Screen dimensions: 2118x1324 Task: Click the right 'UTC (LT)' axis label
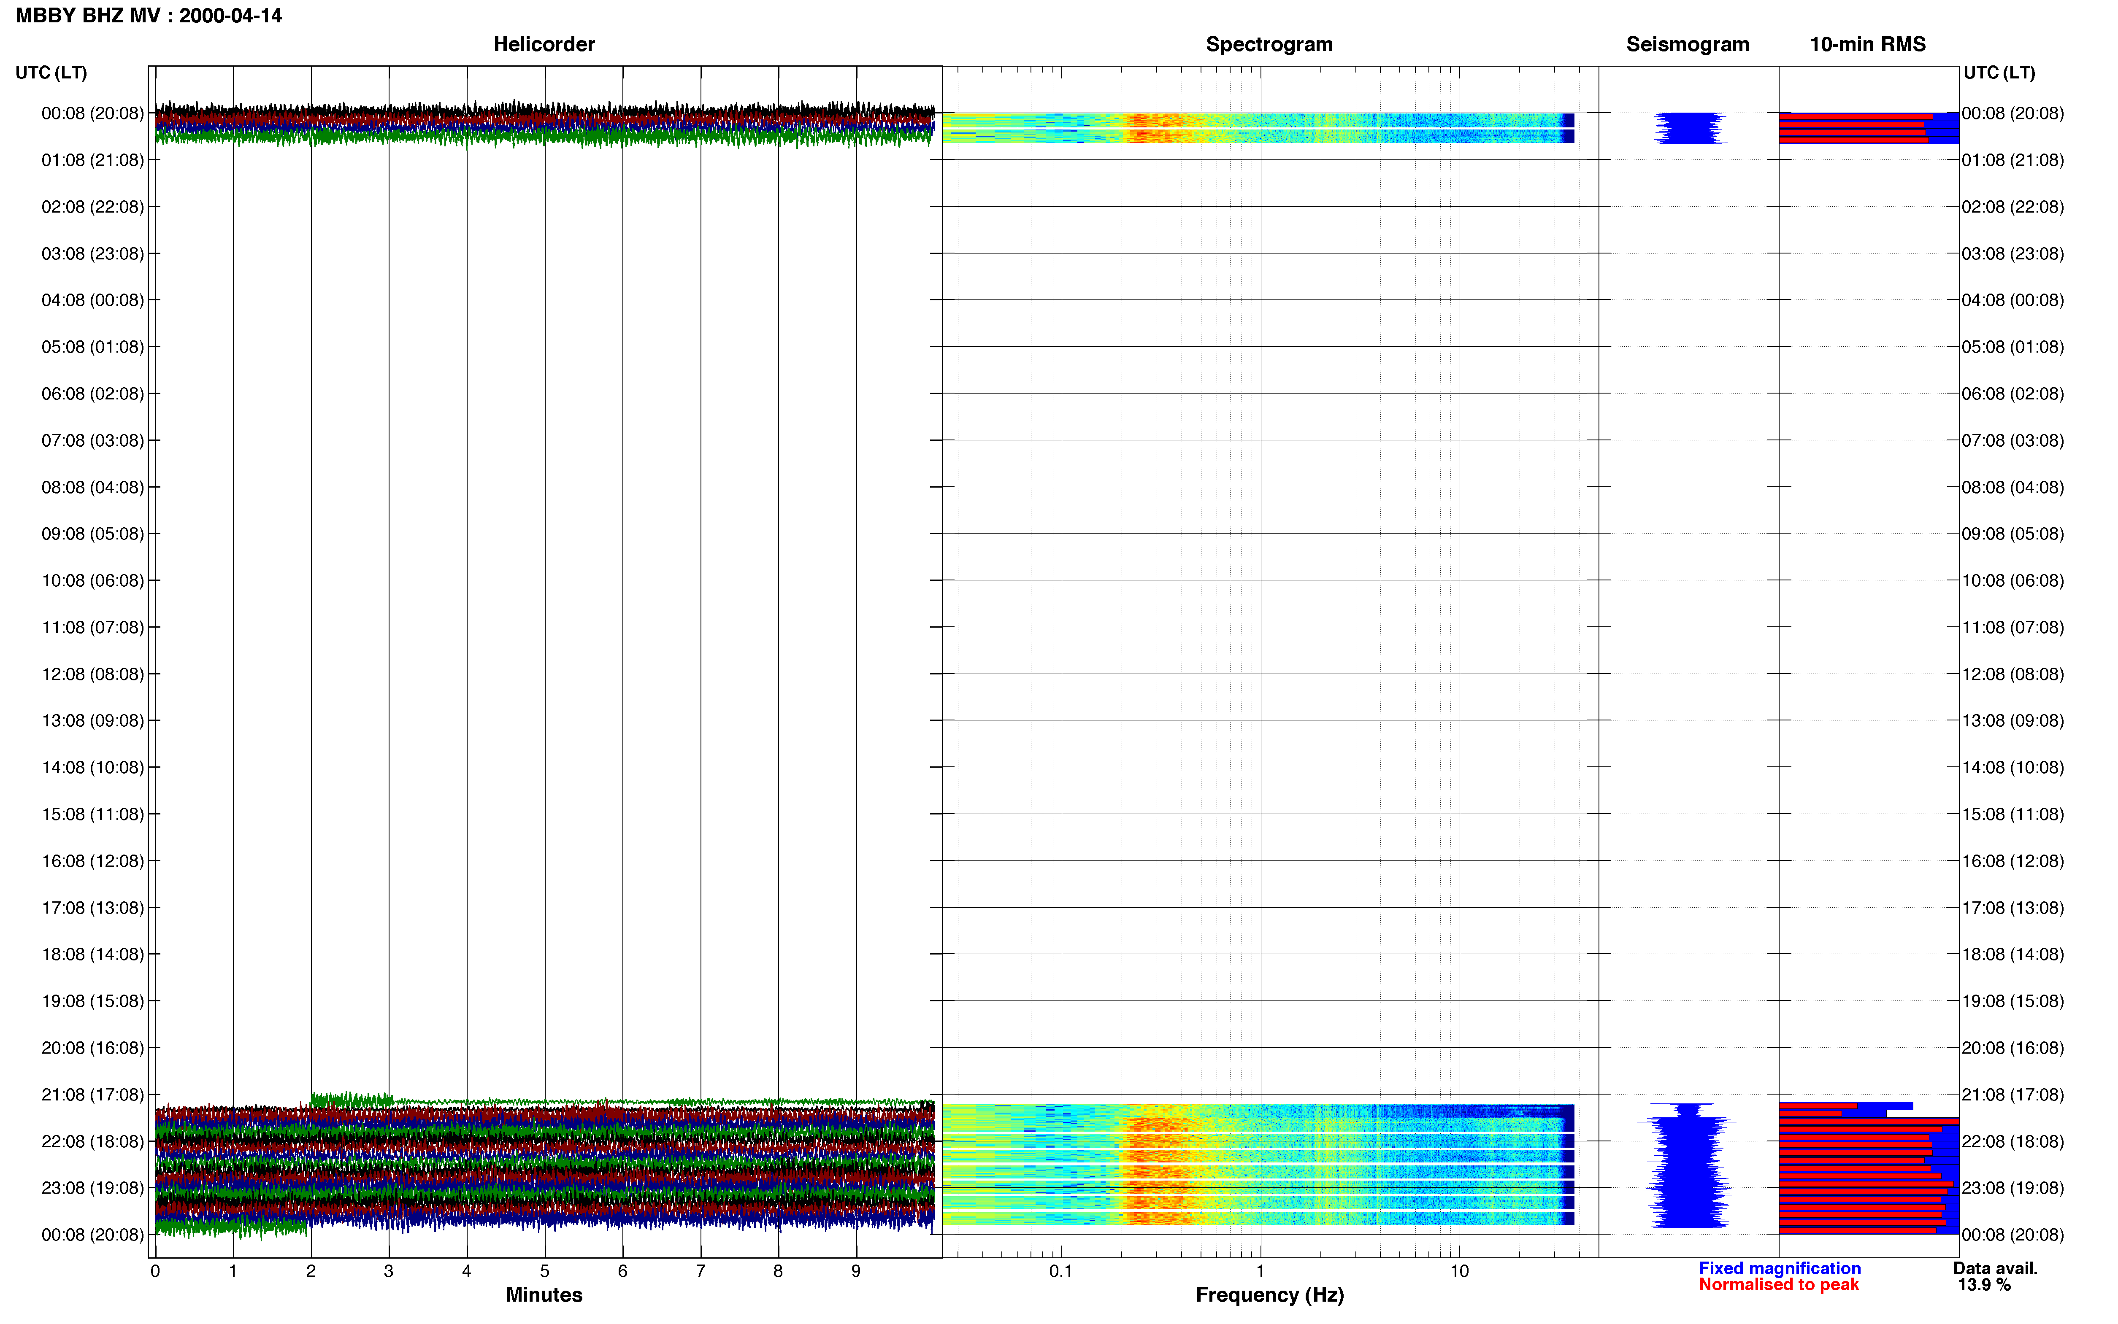tap(1999, 73)
